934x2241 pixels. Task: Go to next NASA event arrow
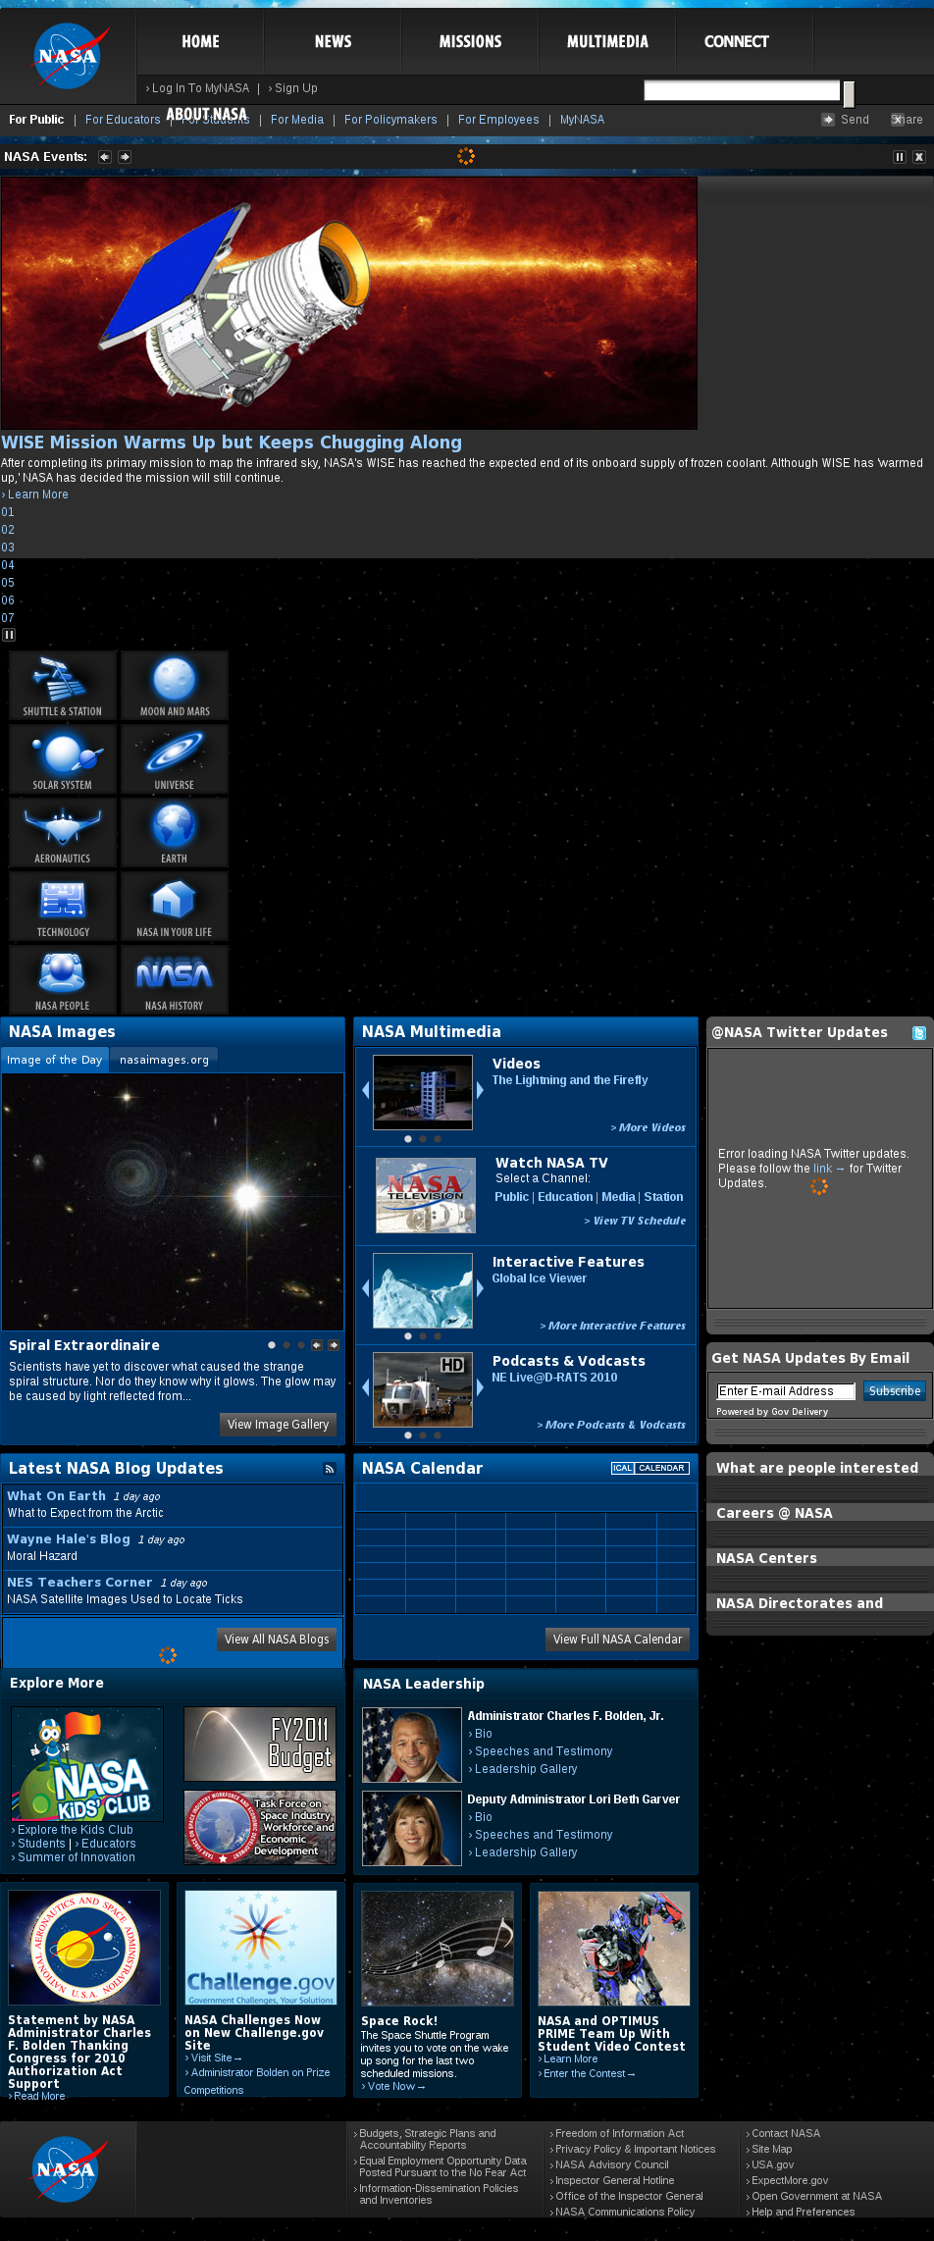(x=125, y=157)
